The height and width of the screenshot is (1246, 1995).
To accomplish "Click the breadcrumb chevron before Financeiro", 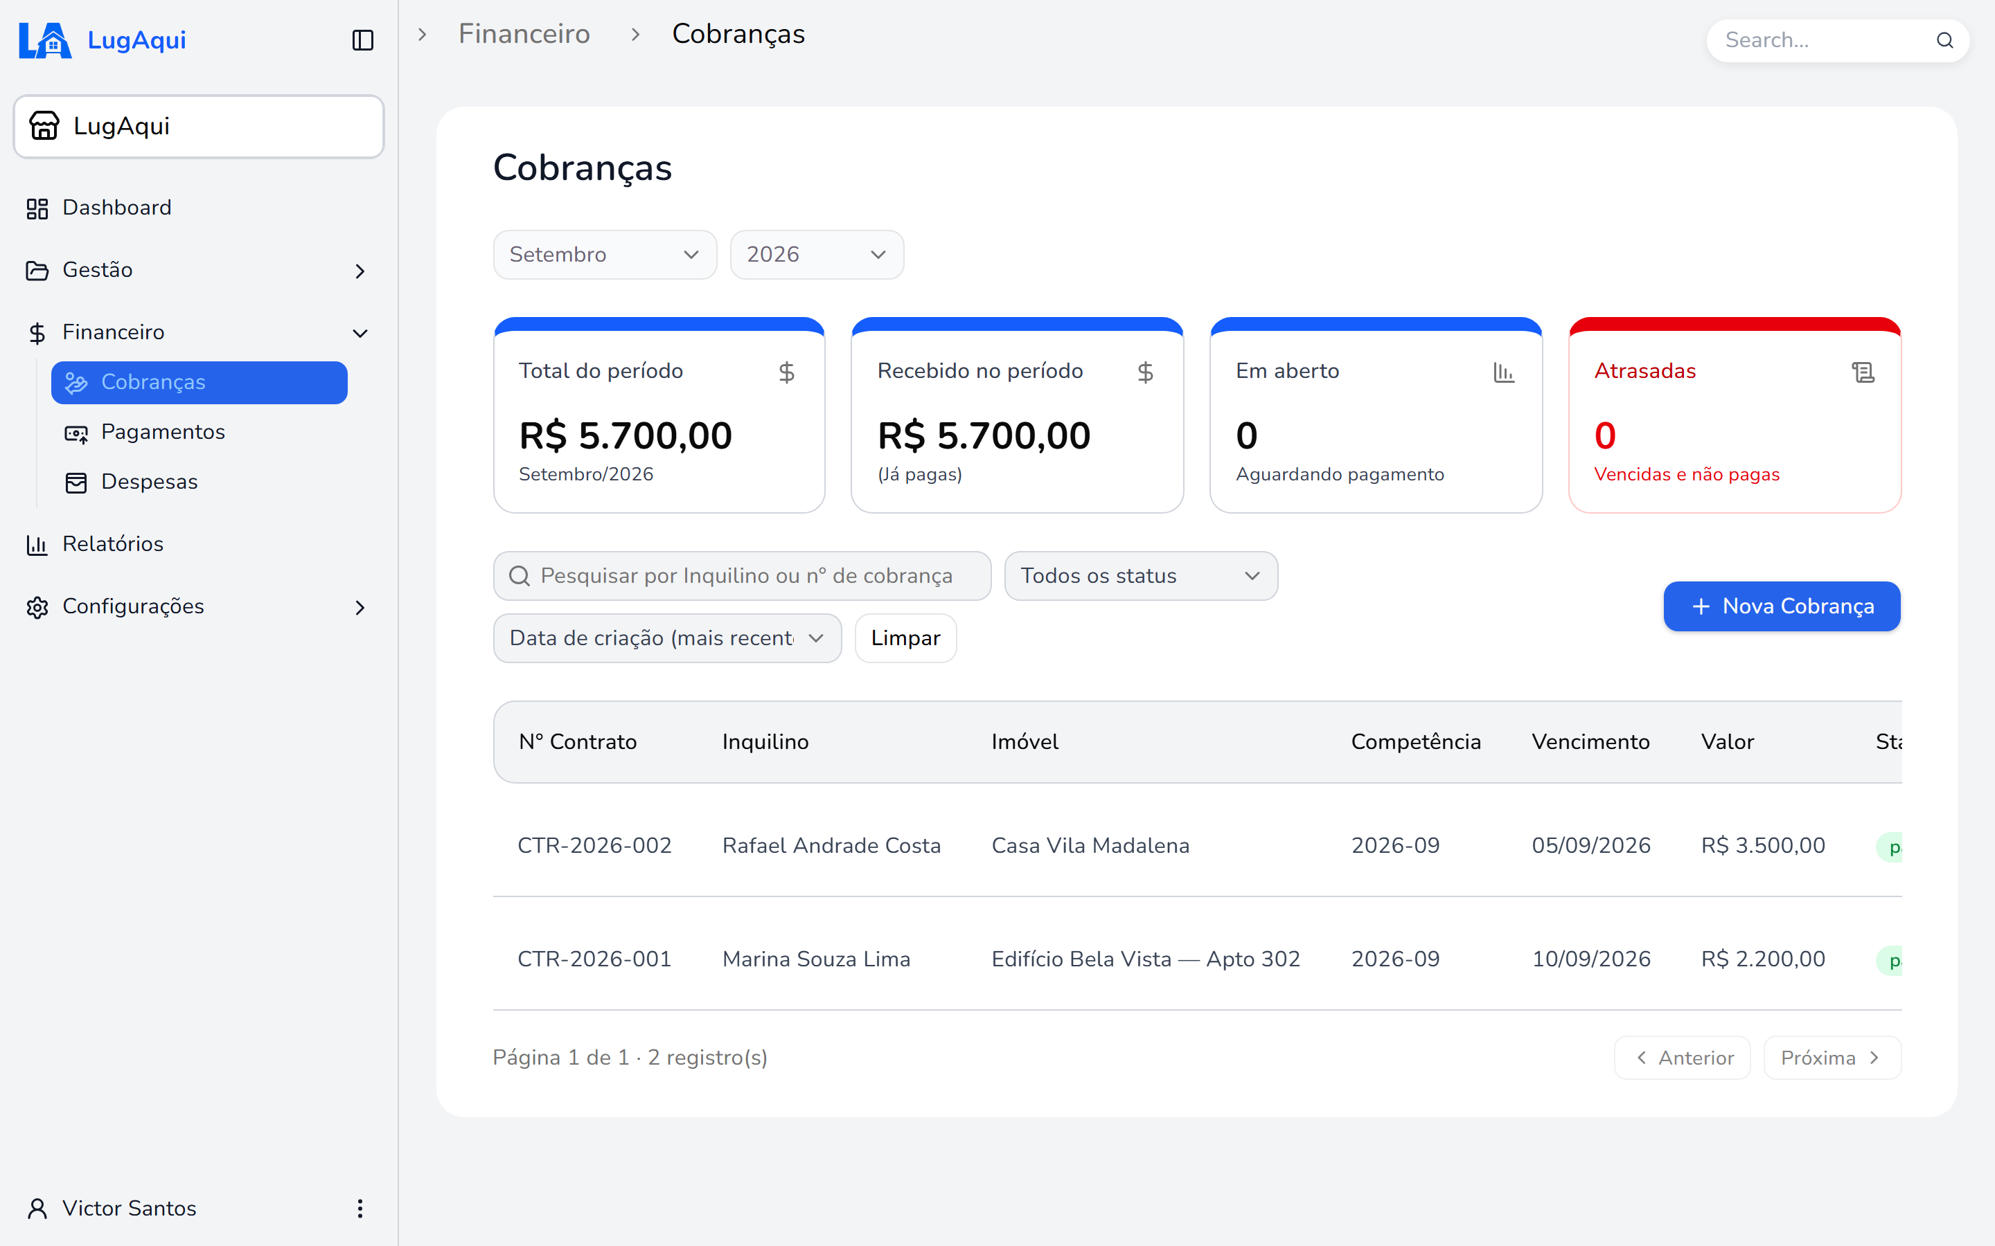I will (422, 35).
